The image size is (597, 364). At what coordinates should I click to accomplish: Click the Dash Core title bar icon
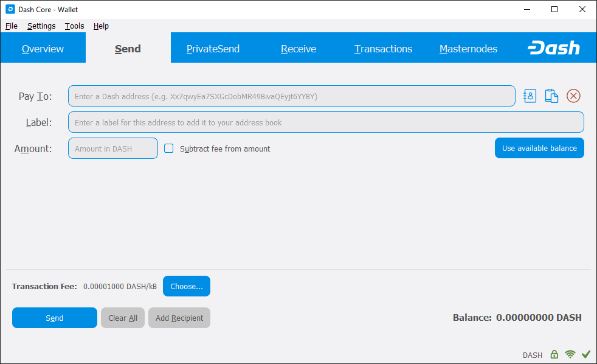point(10,9)
